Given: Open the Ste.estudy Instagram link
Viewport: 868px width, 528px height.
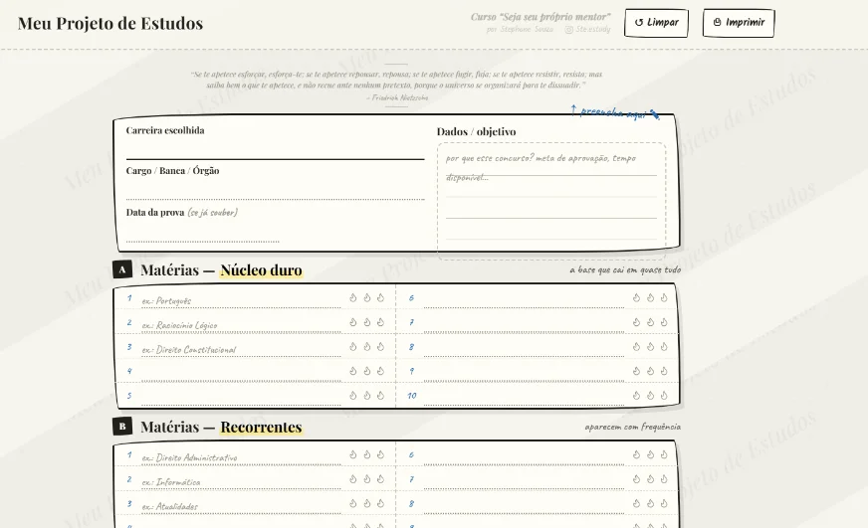Looking at the screenshot, I should coord(588,29).
